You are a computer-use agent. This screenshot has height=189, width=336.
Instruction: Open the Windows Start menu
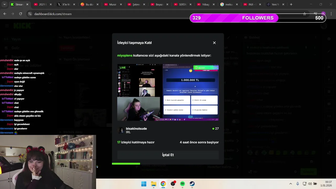144,184
